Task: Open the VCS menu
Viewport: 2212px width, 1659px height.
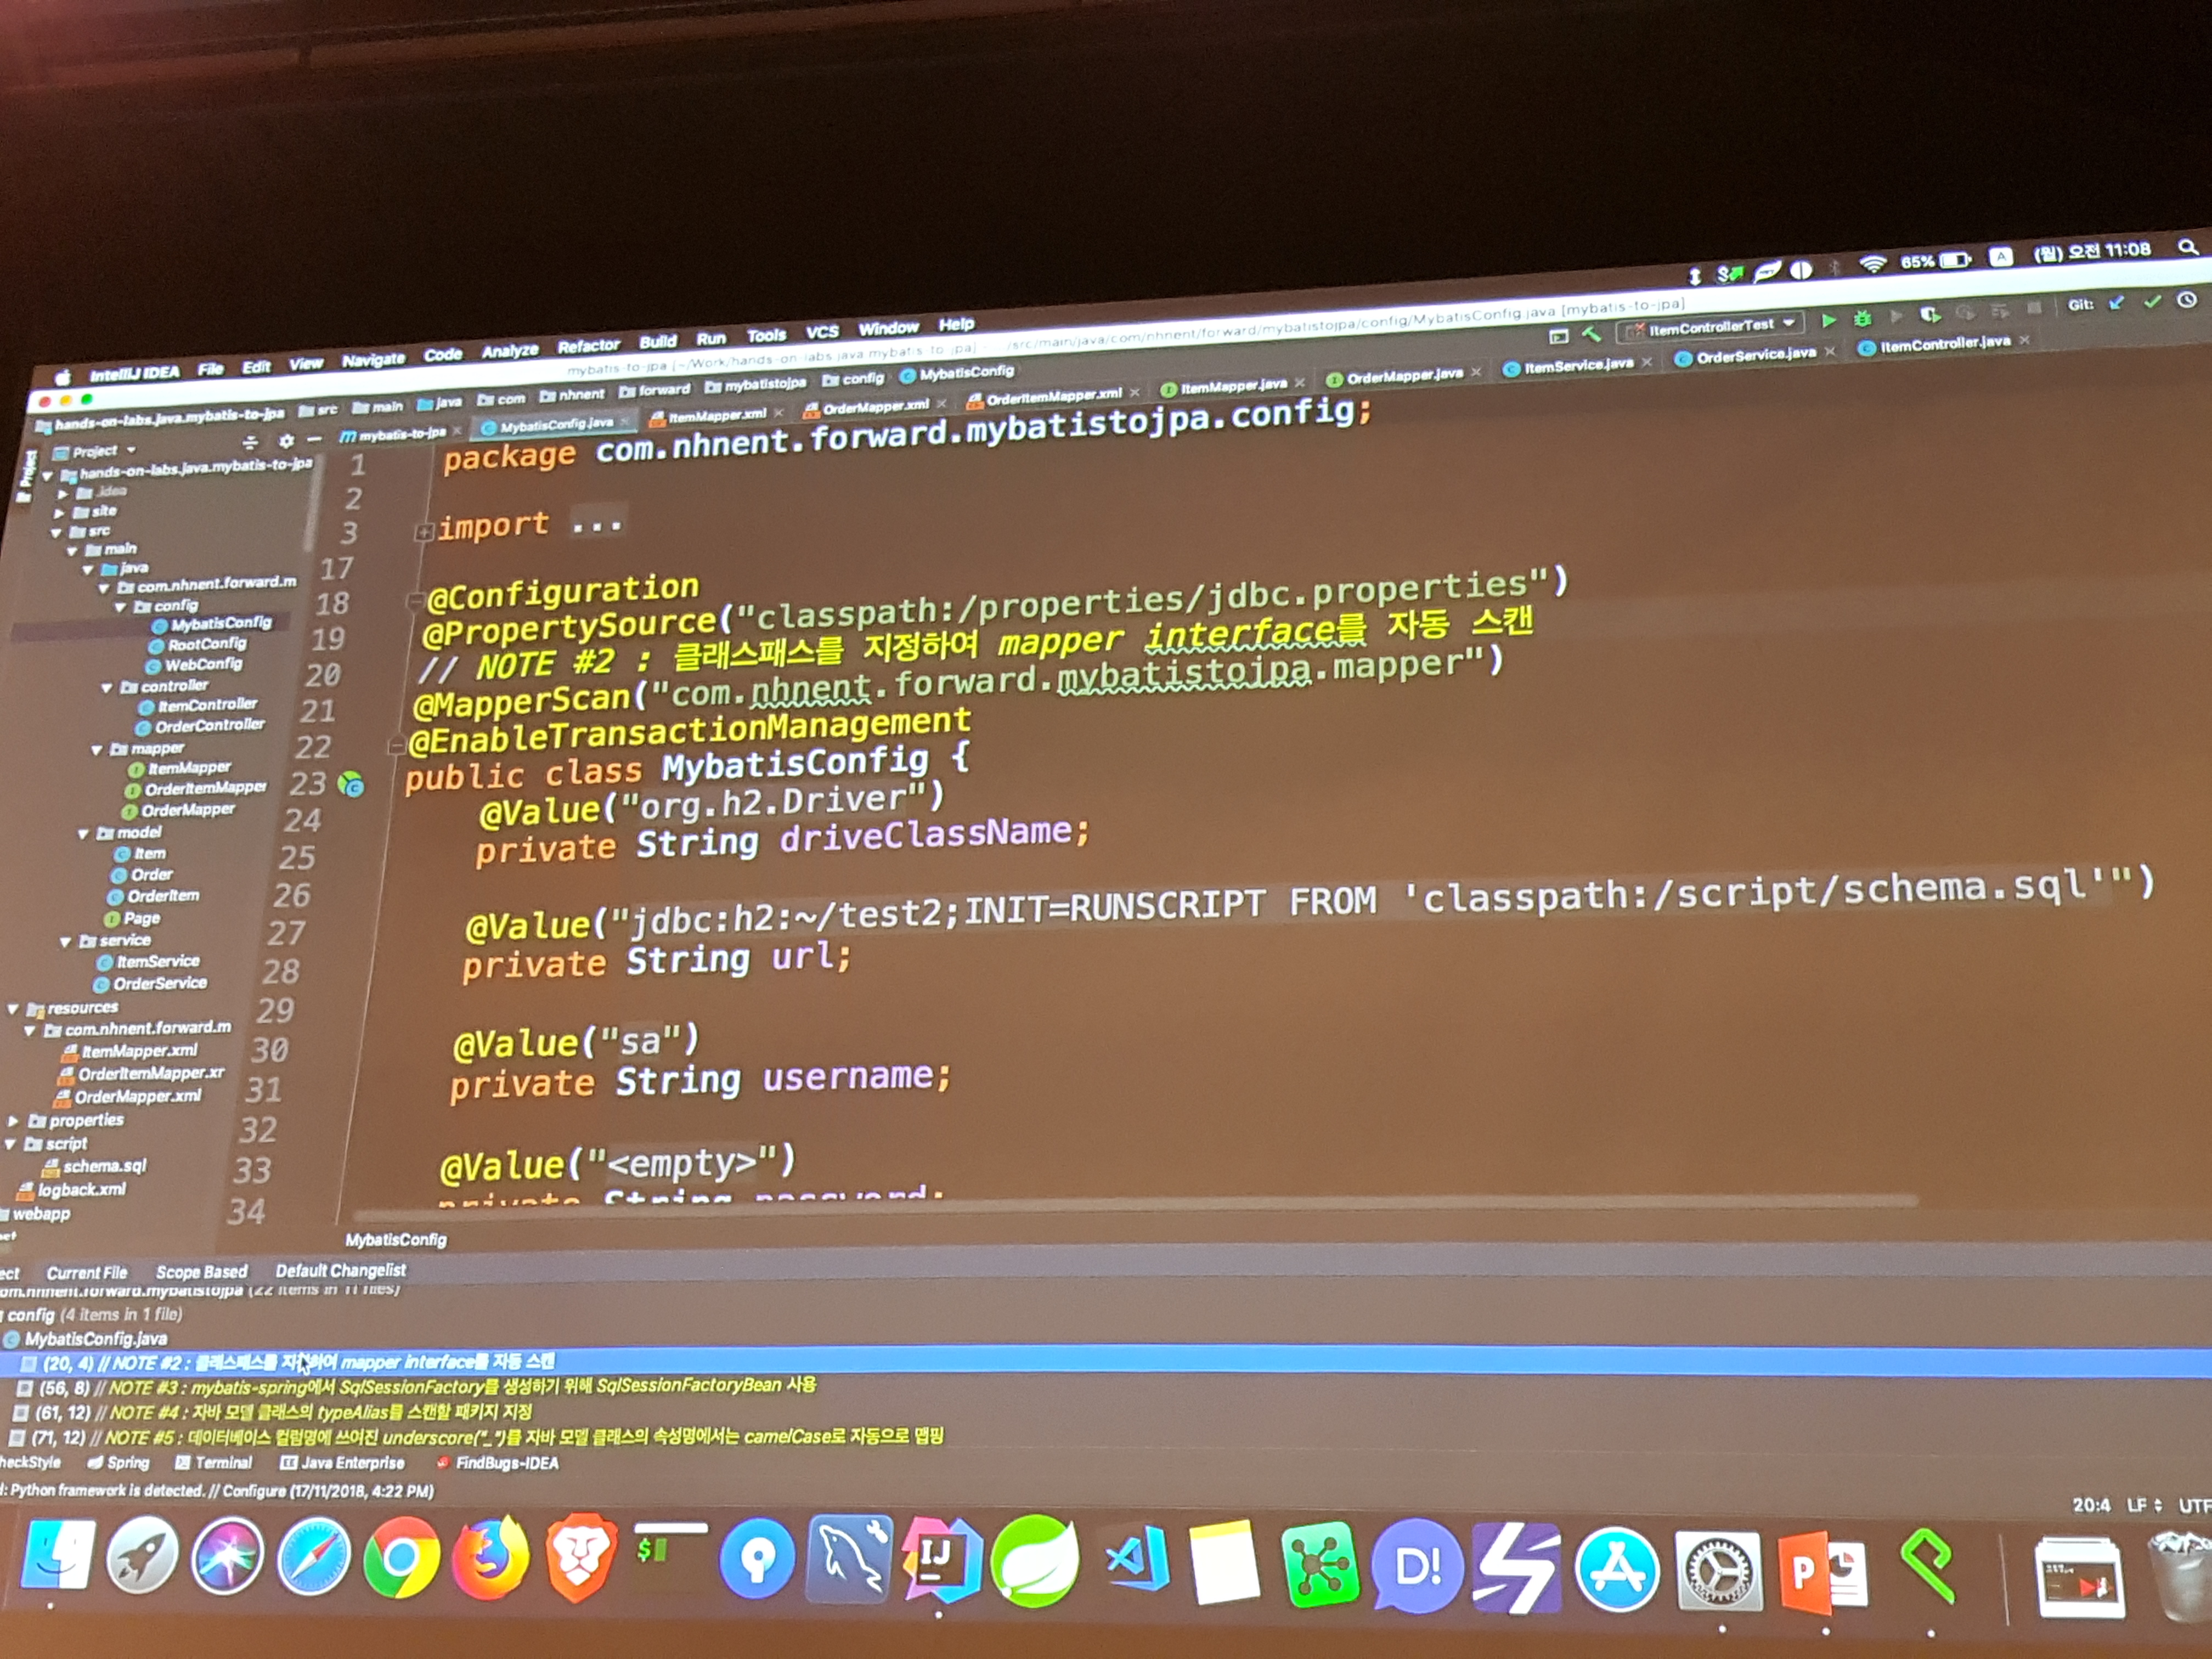Action: click(822, 332)
